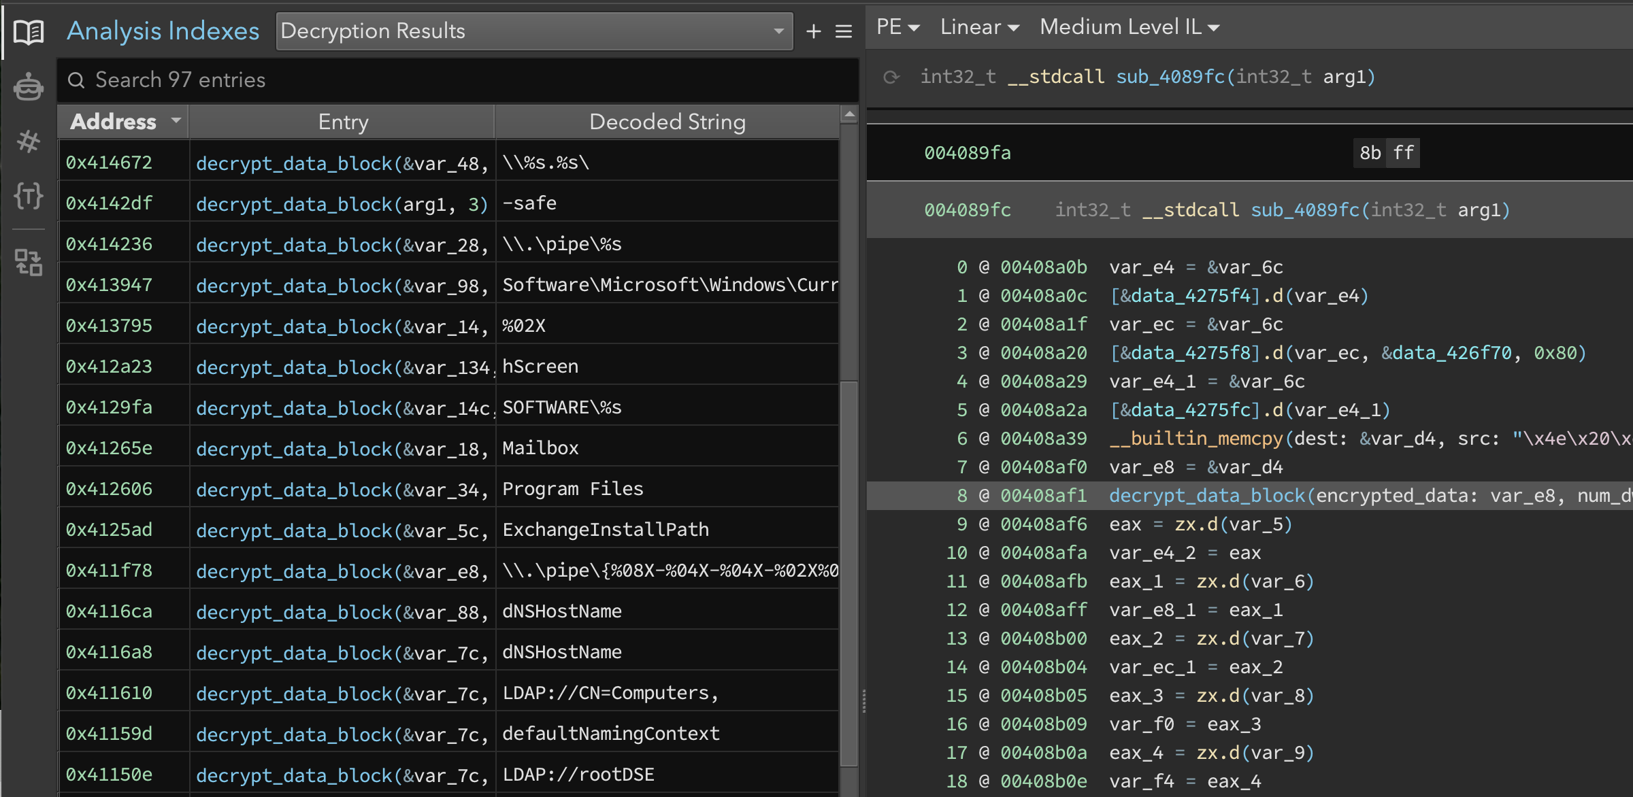Click the Address column header
The width and height of the screenshot is (1633, 797).
123,122
